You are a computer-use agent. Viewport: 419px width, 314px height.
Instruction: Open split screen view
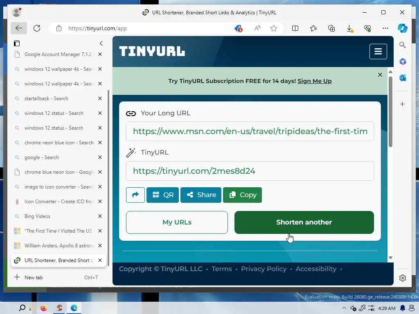295,28
